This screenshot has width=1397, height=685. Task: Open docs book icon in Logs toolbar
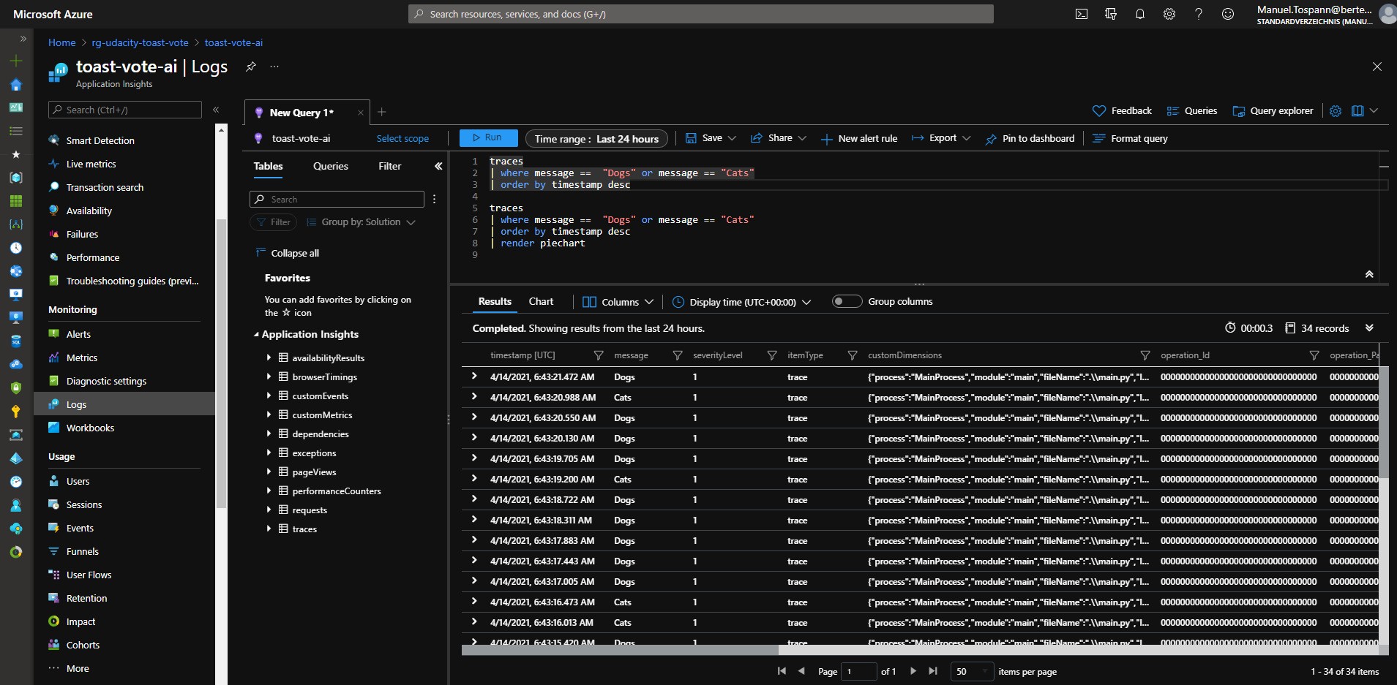click(x=1357, y=111)
